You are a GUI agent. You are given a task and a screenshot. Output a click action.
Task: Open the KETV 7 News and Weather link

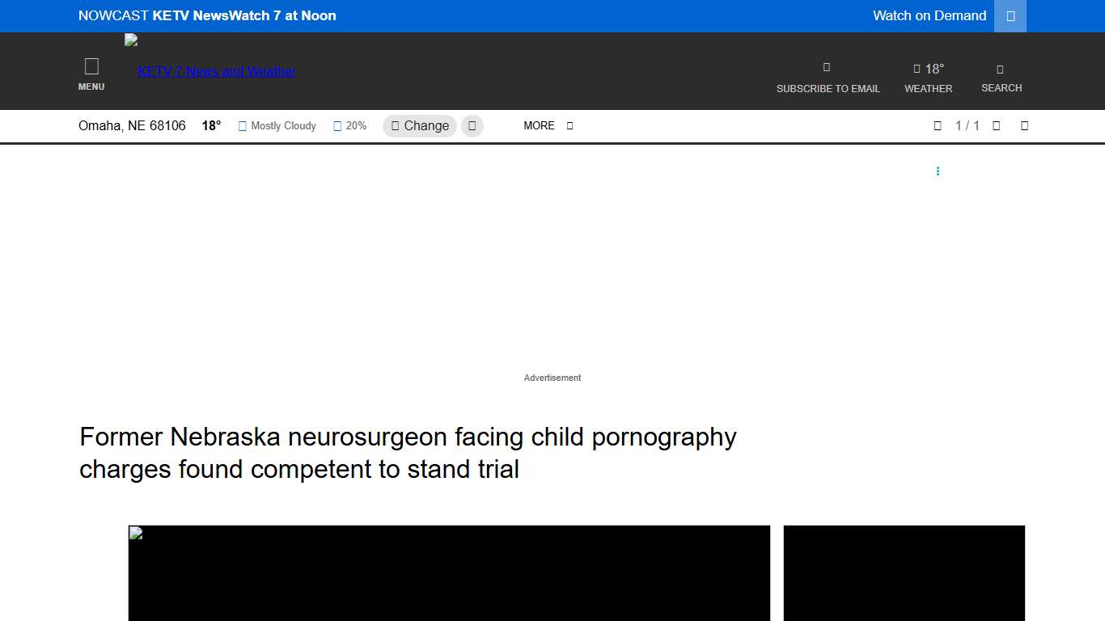pos(215,71)
